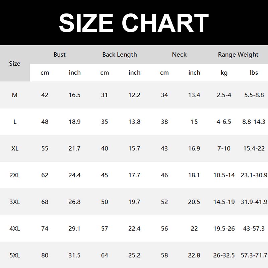The width and height of the screenshot is (268, 268).
Task: Click the 19.5-26 kg weight cell
Action: (224, 229)
